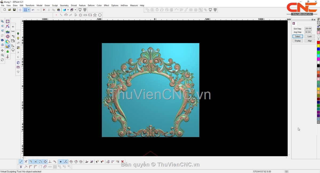
Task: Activate the virtual sculpting tool icon
Action: 8,47
